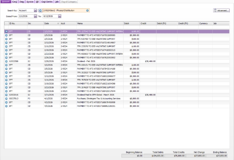Open zoom arrow for 2/16/2026 TFR row
This screenshot has width=234, height=160.
(6, 46)
